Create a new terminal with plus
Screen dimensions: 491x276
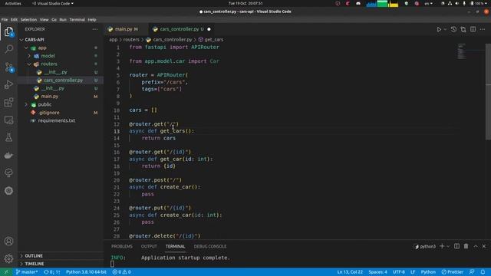click(x=442, y=246)
